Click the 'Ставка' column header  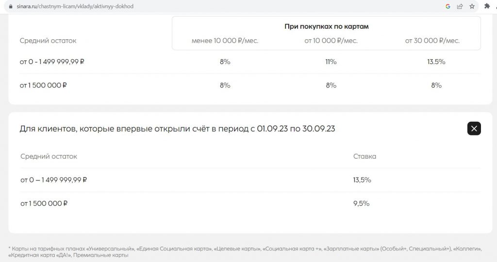coord(364,156)
